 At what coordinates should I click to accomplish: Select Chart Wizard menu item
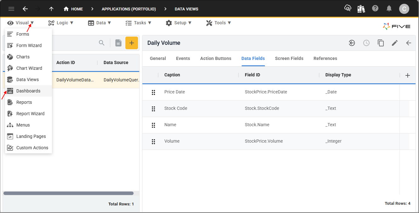(28, 68)
